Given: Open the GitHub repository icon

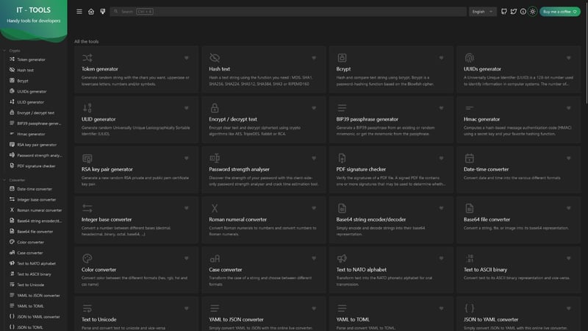Looking at the screenshot, I should [x=503, y=12].
